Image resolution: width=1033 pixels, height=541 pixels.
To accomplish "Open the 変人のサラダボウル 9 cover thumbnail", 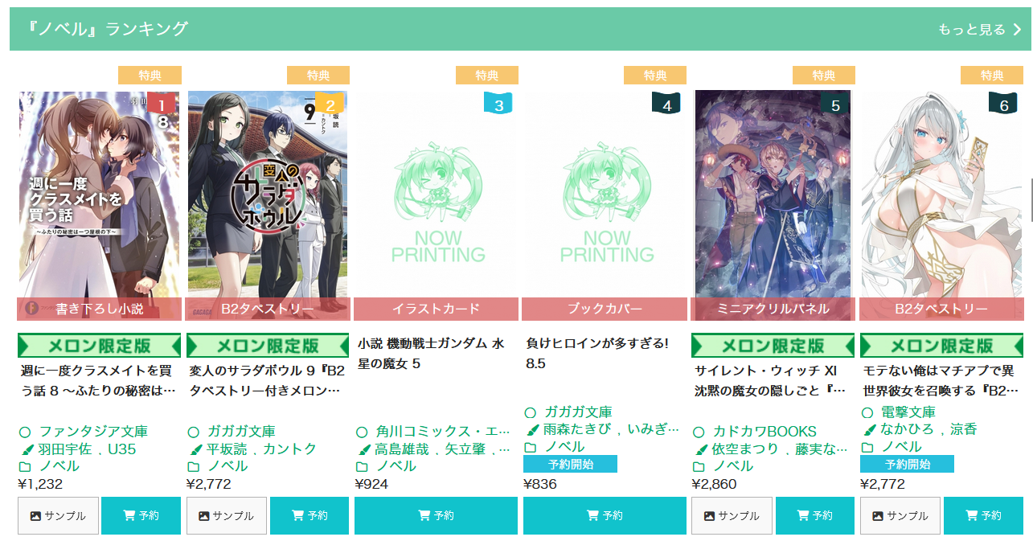I will [x=268, y=206].
